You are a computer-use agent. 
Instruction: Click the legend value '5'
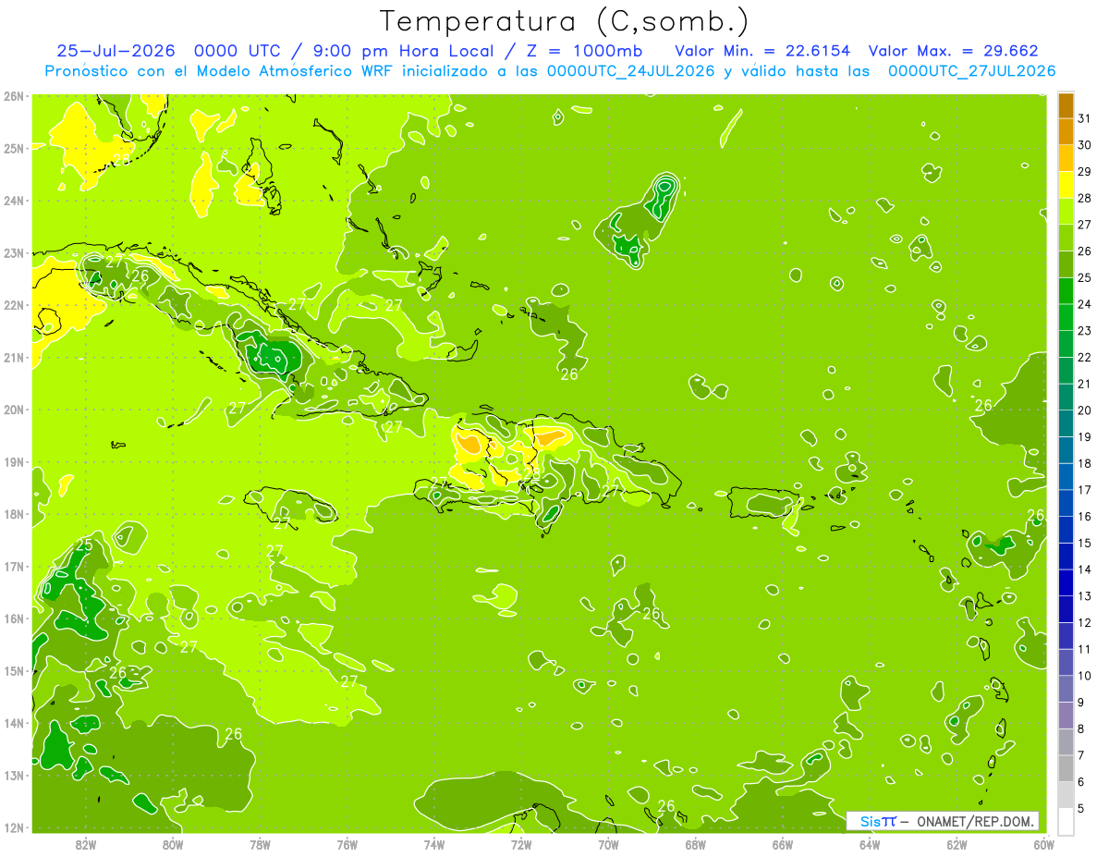coord(1081,809)
